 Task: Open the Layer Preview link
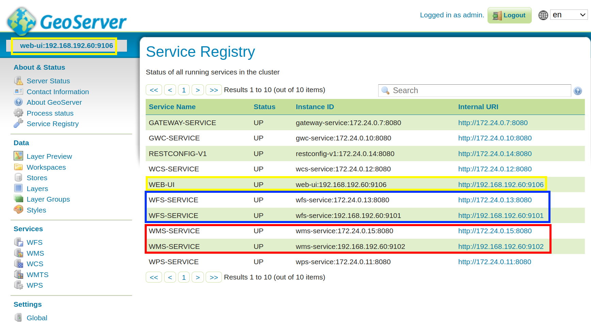coord(49,156)
